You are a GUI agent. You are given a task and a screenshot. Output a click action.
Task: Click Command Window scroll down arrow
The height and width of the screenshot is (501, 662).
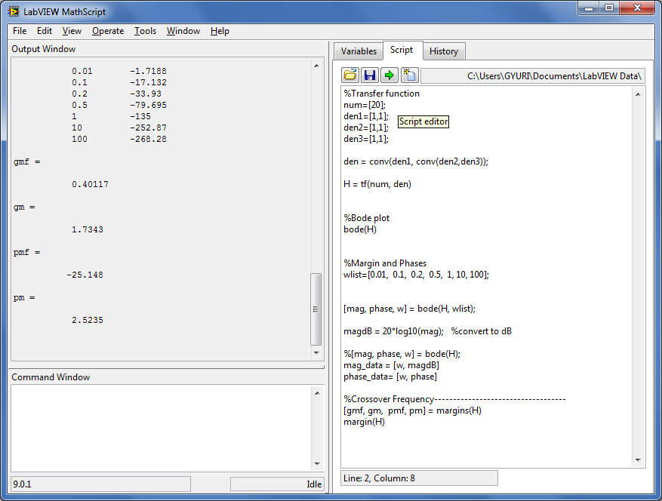(x=317, y=464)
